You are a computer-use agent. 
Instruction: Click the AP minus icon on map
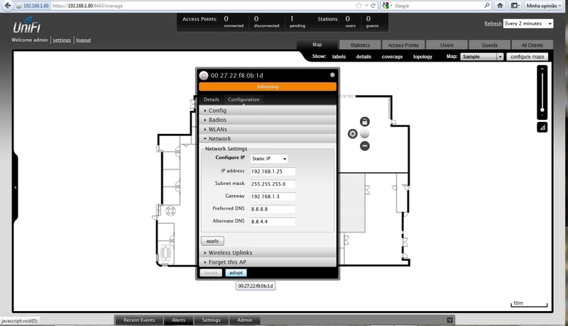pos(365,146)
